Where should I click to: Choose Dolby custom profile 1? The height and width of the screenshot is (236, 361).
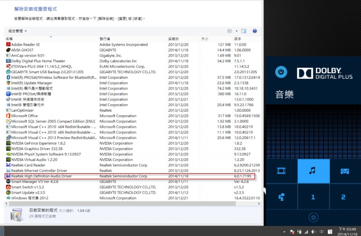tap(313, 197)
